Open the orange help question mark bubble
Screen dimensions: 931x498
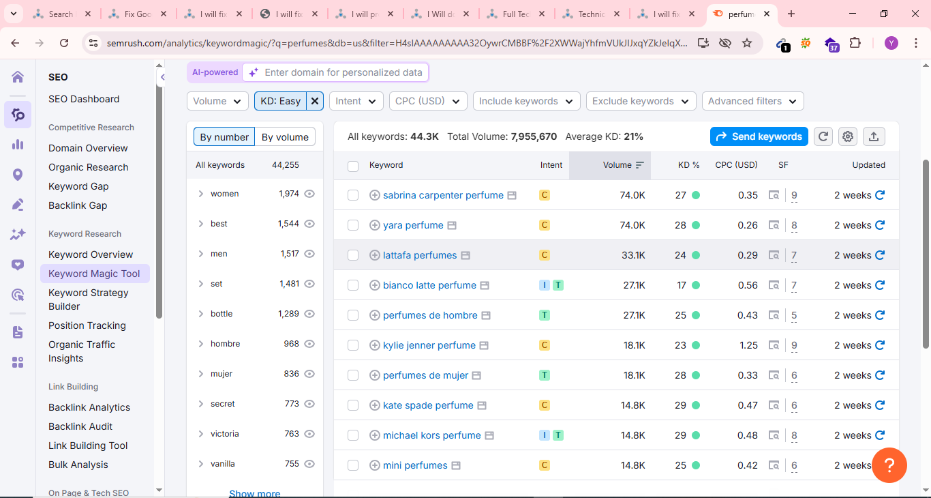click(x=889, y=465)
